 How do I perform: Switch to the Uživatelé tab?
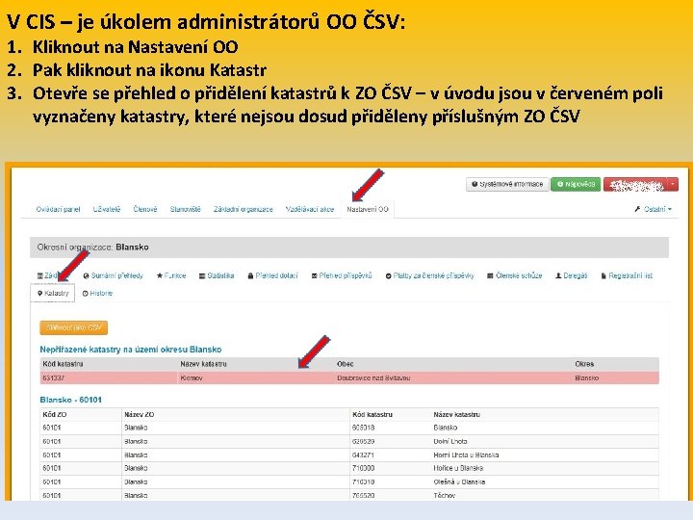pyautogui.click(x=107, y=209)
